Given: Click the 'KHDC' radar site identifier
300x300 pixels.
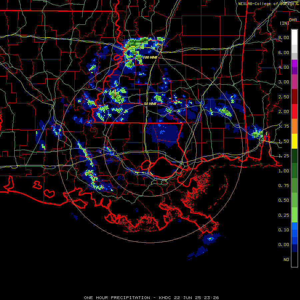Looking at the screenshot, I should tap(165, 298).
